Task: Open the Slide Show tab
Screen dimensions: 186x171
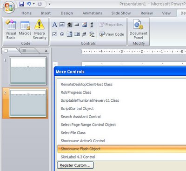Action: pos(121,13)
